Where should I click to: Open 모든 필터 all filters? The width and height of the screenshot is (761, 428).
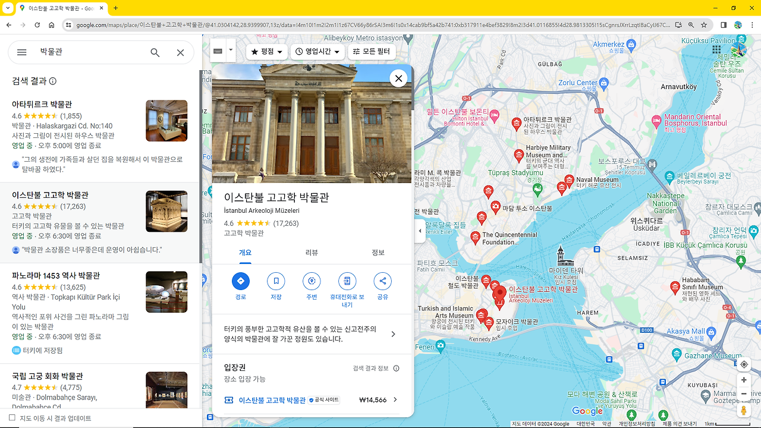pos(372,52)
